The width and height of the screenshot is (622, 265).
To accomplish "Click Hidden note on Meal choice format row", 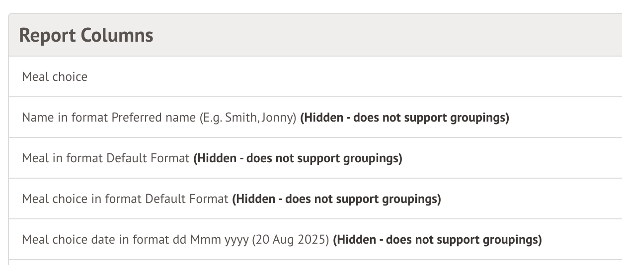I will coord(336,199).
